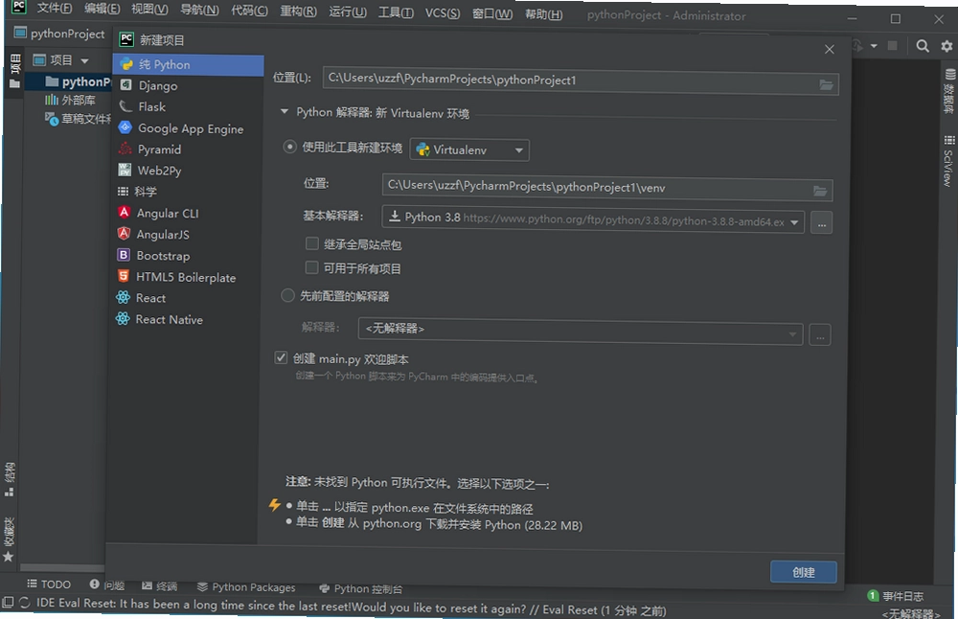Select the 外部库 tree node
958x619 pixels.
click(70, 100)
